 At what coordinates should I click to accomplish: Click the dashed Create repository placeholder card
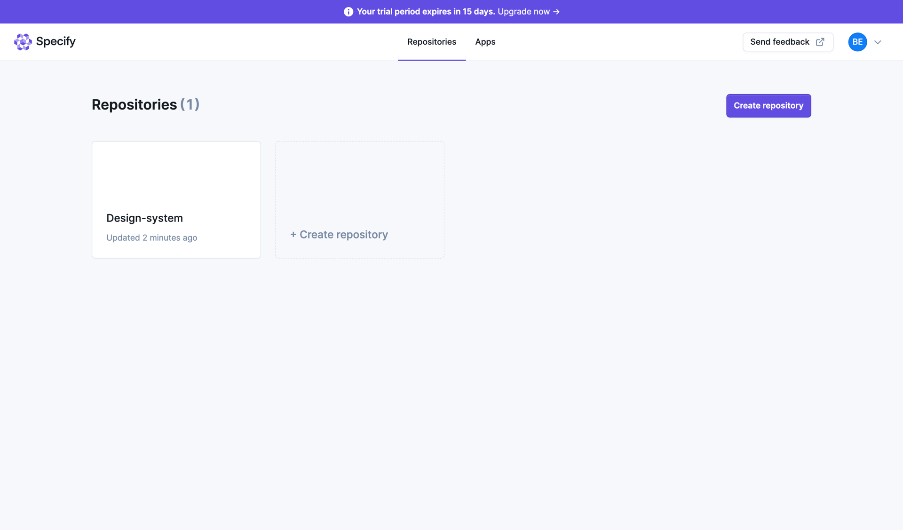pos(359,199)
